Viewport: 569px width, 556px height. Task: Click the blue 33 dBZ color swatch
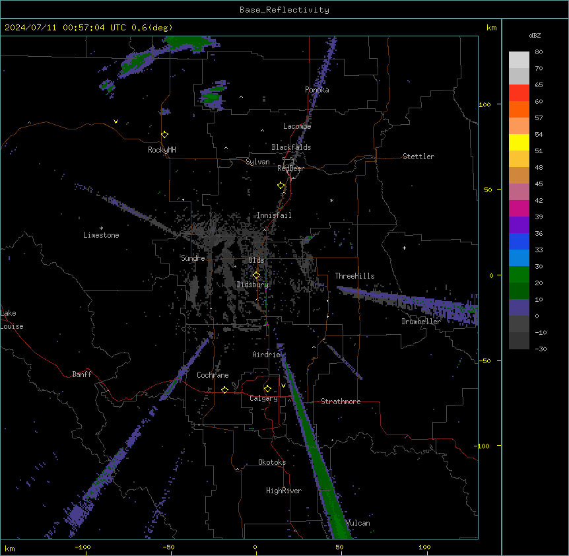[x=519, y=241]
